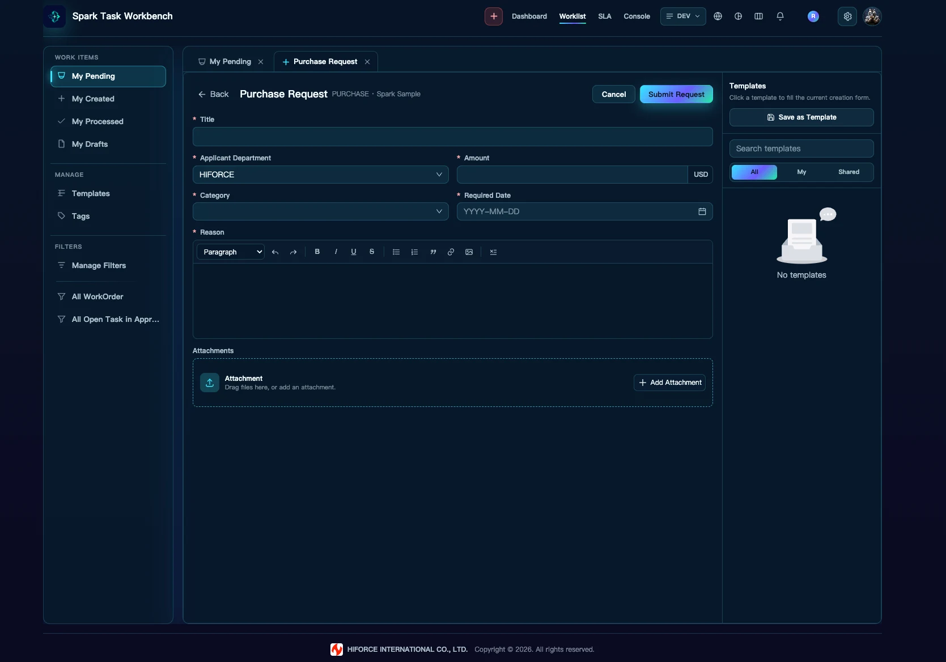
Task: Redo in the Reason editor
Action: point(293,252)
